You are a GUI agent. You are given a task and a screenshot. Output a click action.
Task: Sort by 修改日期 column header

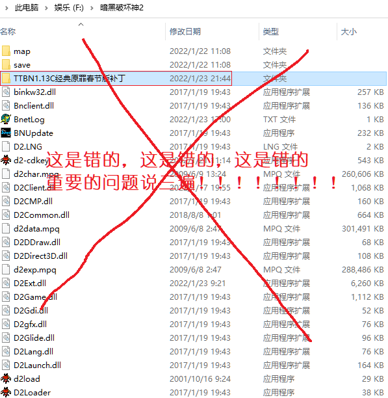(213, 32)
